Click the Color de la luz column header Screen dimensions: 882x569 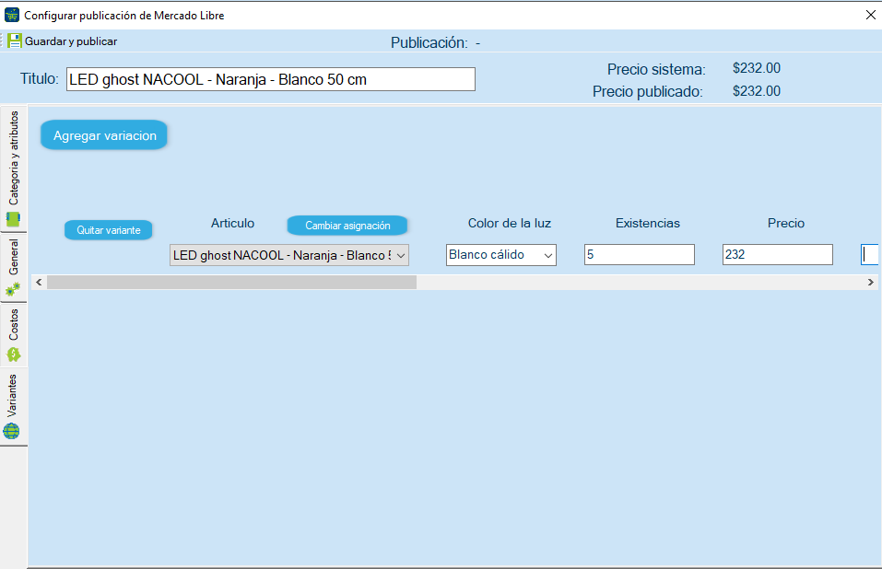[x=510, y=223]
